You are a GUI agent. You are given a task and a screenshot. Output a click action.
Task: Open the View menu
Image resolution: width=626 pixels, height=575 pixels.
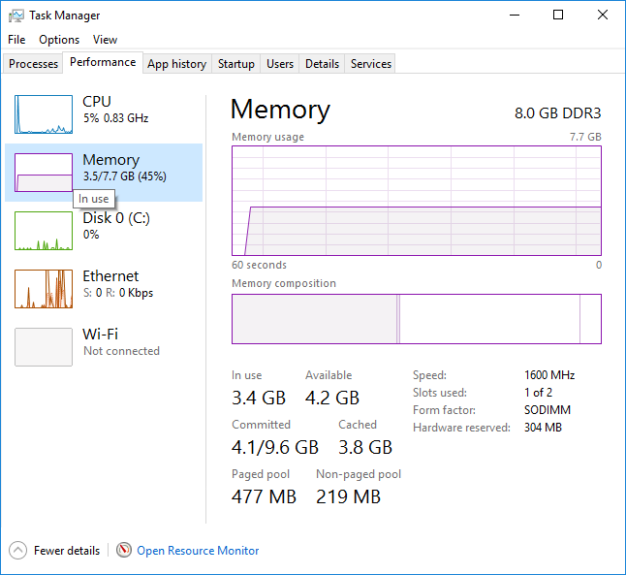105,40
